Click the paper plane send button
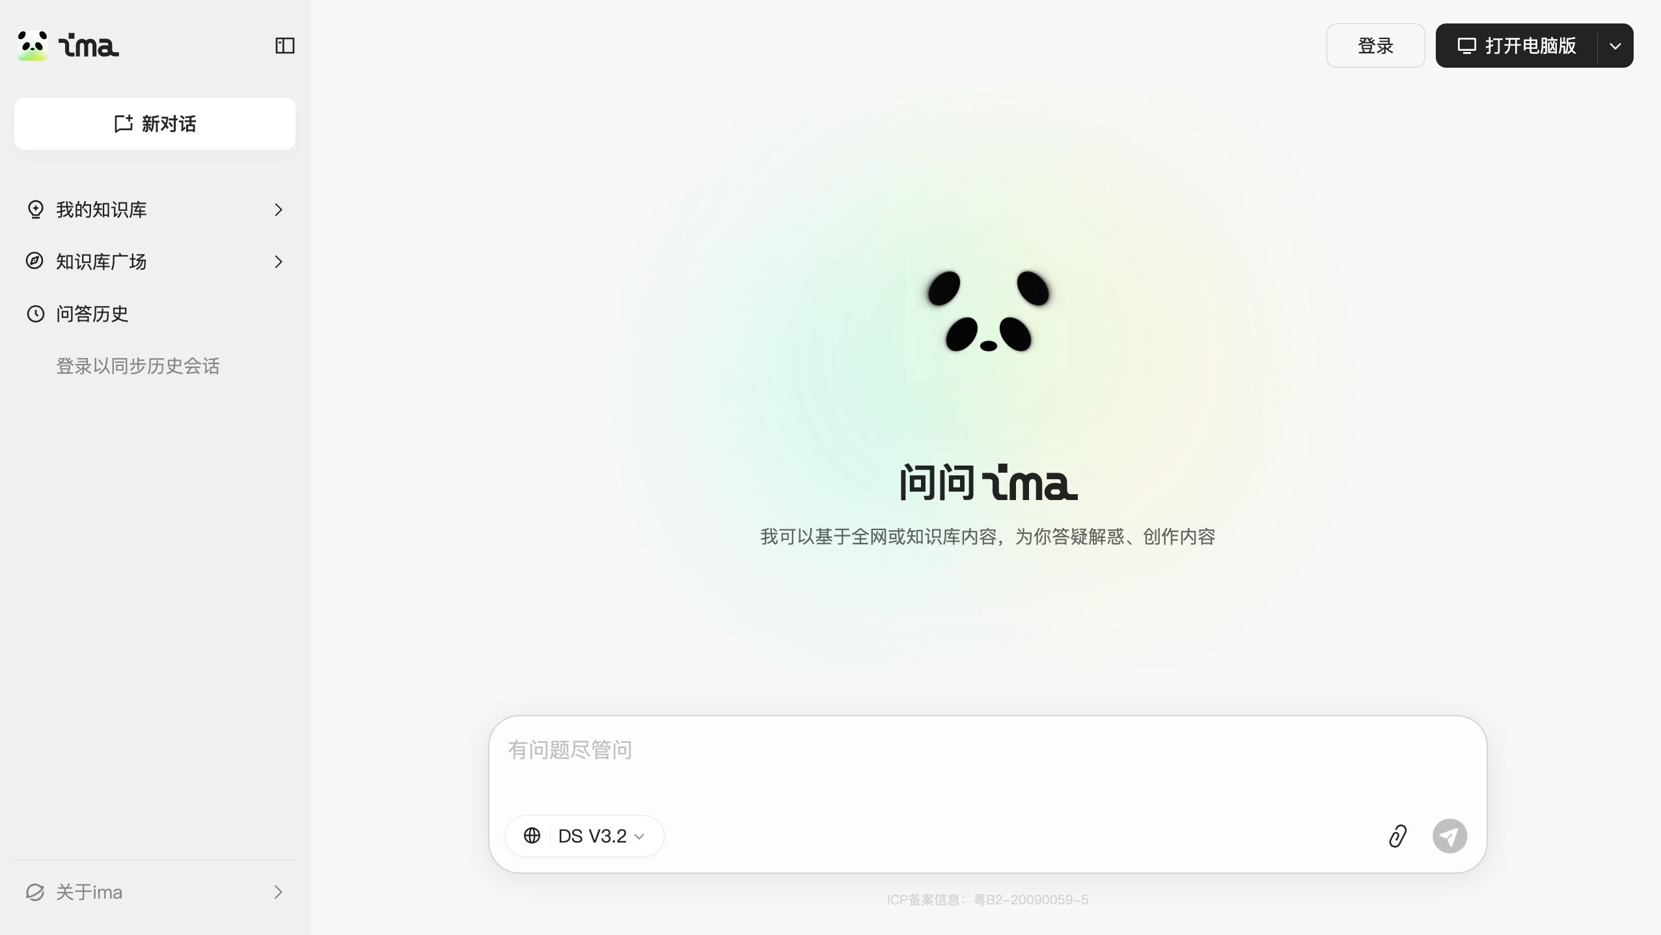The width and height of the screenshot is (1661, 935). pyautogui.click(x=1449, y=836)
